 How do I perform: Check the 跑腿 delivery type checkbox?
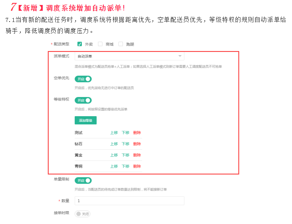pos(121,44)
